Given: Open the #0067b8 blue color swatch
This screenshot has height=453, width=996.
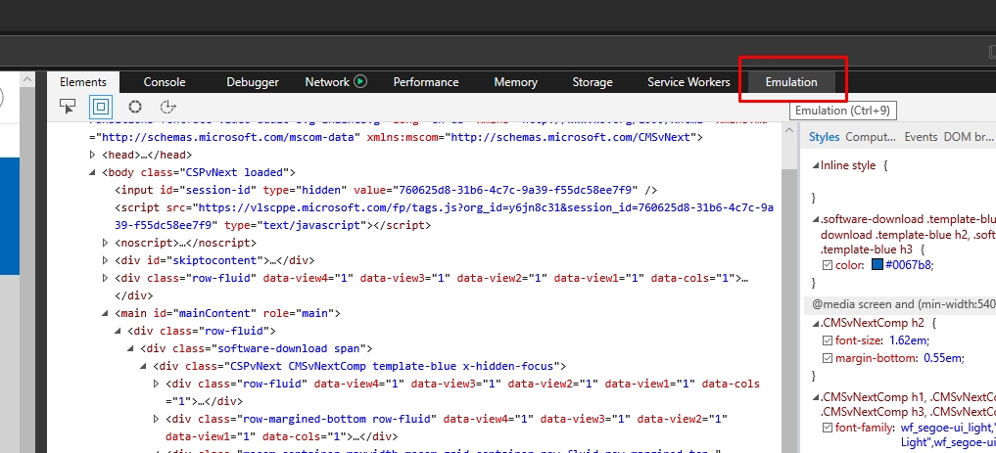Looking at the screenshot, I should 877,264.
